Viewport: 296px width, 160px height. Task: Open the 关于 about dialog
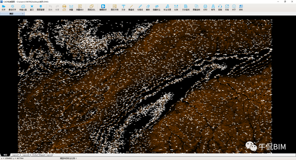[x=234, y=8]
